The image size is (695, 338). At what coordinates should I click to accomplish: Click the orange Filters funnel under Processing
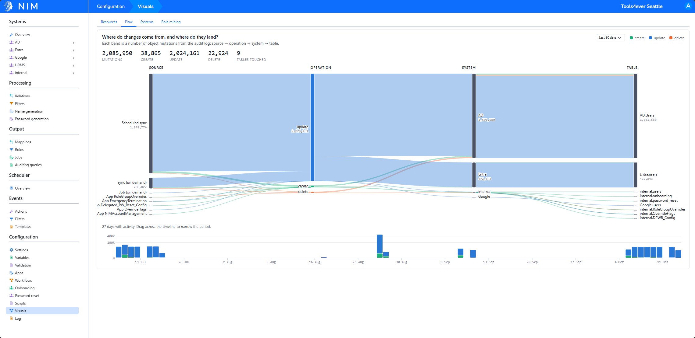(11, 103)
